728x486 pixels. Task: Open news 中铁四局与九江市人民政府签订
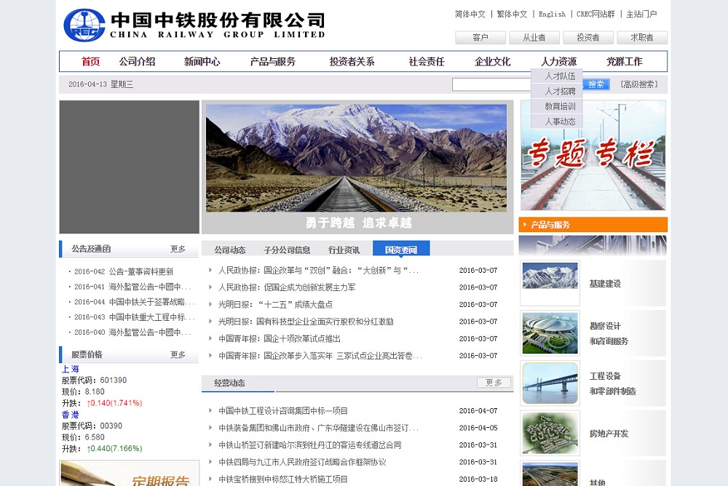pos(302,462)
